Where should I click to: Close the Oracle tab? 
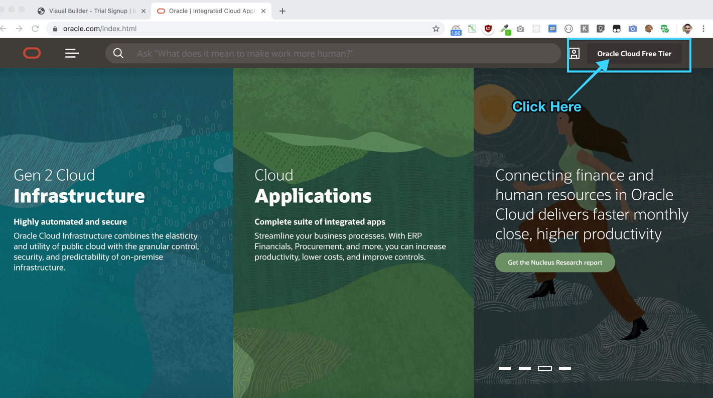[x=264, y=11]
